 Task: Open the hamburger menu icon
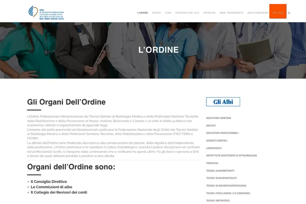point(289,13)
